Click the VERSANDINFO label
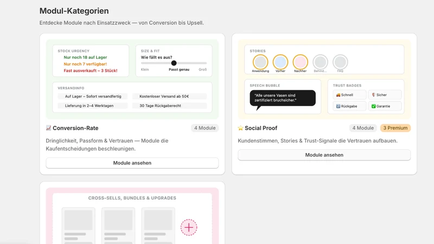This screenshot has width=434, height=244. (71, 88)
